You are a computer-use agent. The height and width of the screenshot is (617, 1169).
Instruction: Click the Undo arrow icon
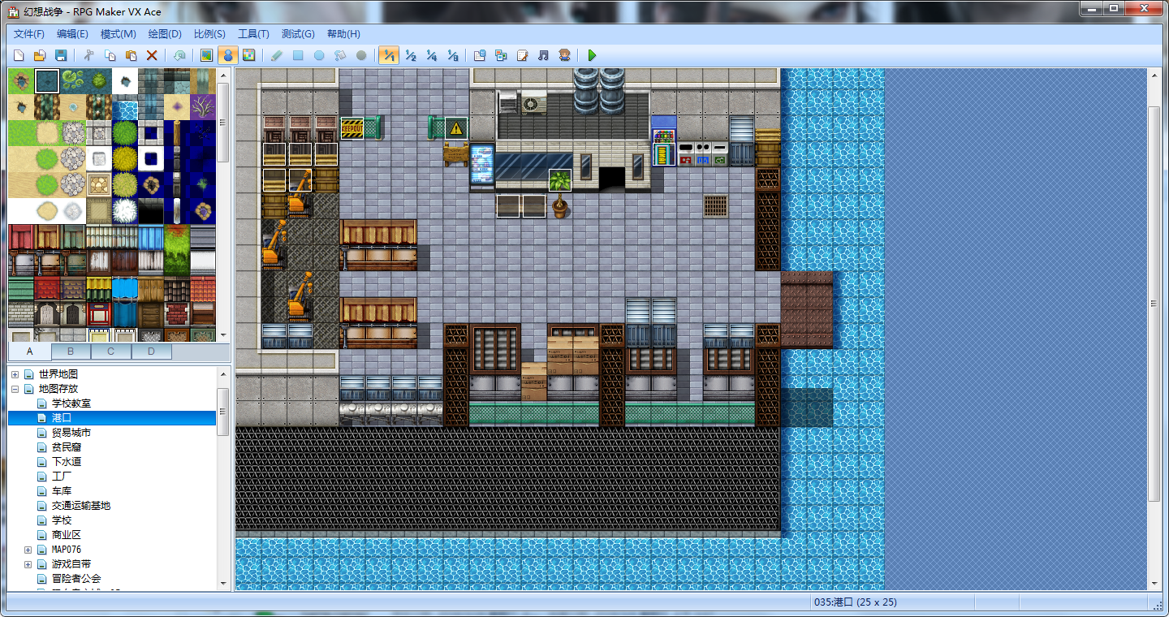pyautogui.click(x=179, y=55)
